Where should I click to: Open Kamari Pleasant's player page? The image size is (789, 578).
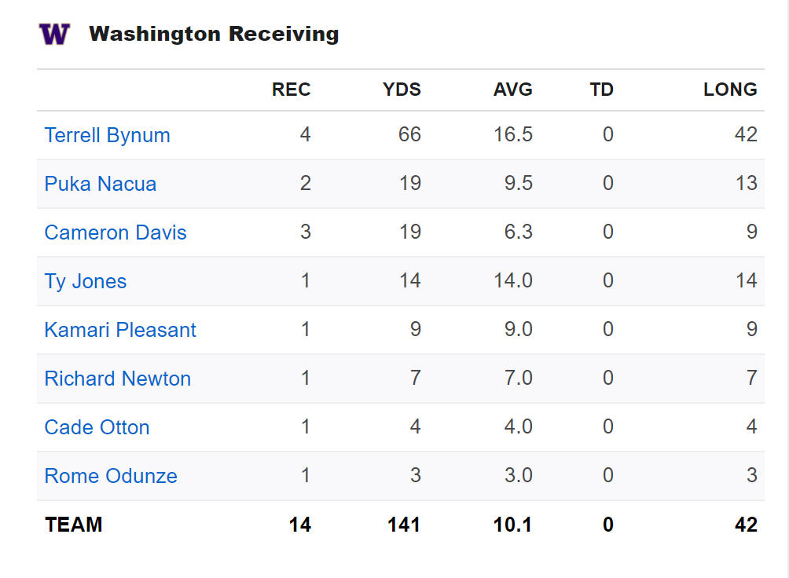click(x=120, y=330)
